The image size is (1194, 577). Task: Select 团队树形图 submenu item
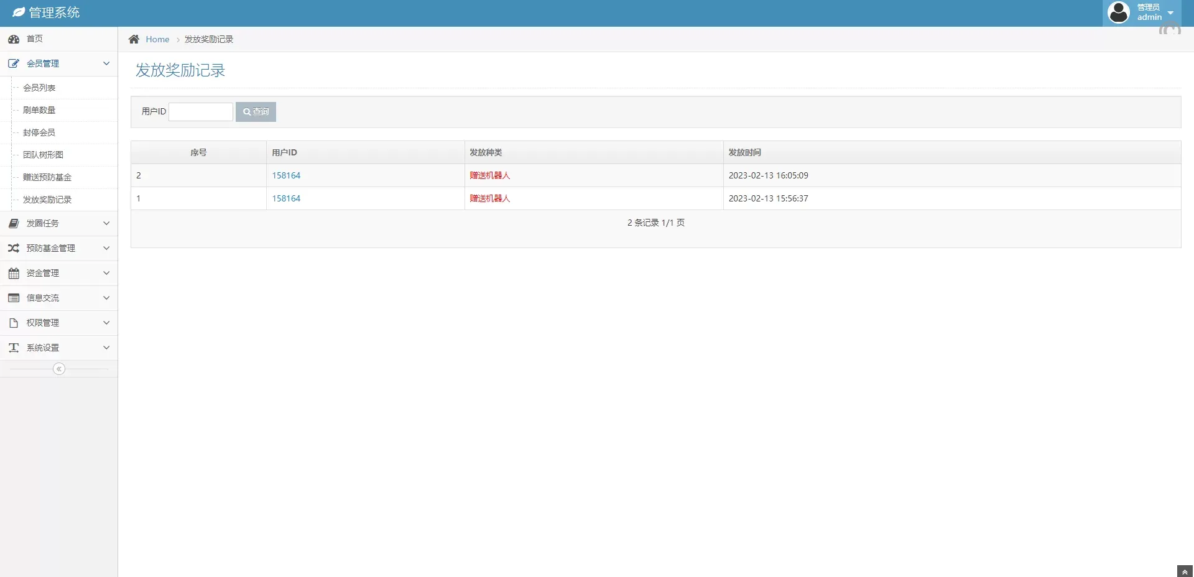43,155
